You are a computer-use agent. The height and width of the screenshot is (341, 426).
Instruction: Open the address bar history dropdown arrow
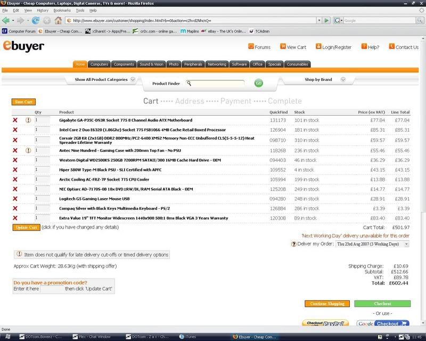pyautogui.click(x=319, y=20)
